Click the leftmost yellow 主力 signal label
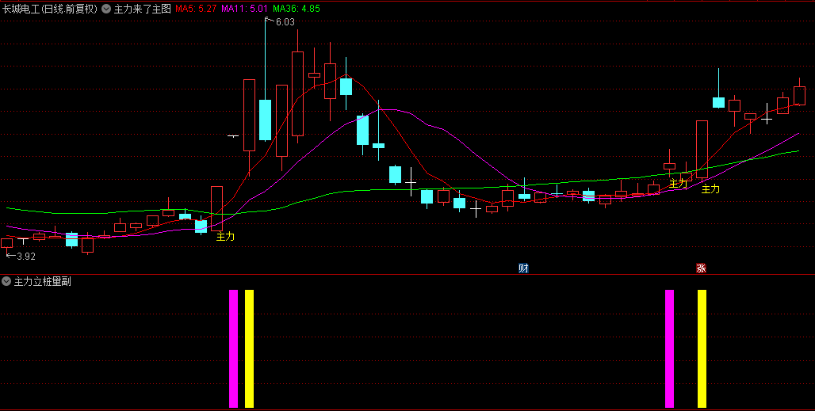The height and width of the screenshot is (411, 815). tap(226, 237)
